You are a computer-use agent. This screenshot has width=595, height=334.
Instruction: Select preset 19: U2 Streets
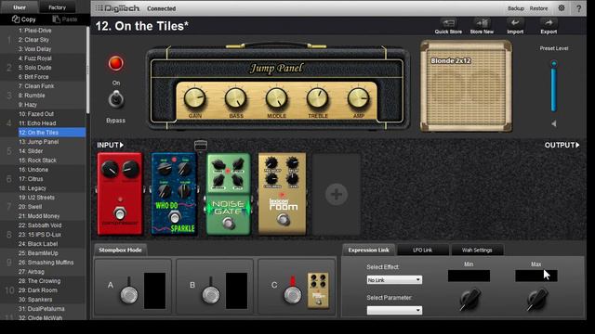point(36,198)
